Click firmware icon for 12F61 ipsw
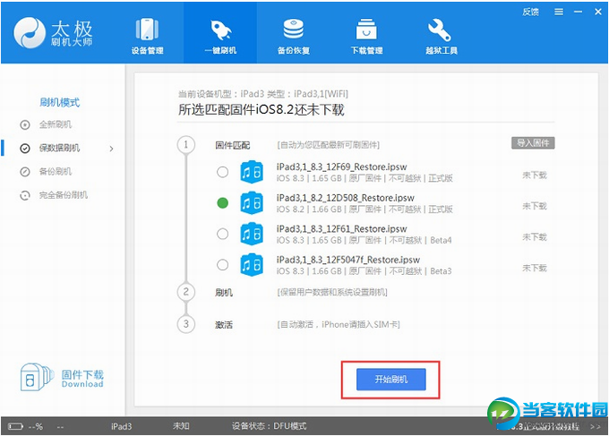This screenshot has width=609, height=436. coord(252,234)
